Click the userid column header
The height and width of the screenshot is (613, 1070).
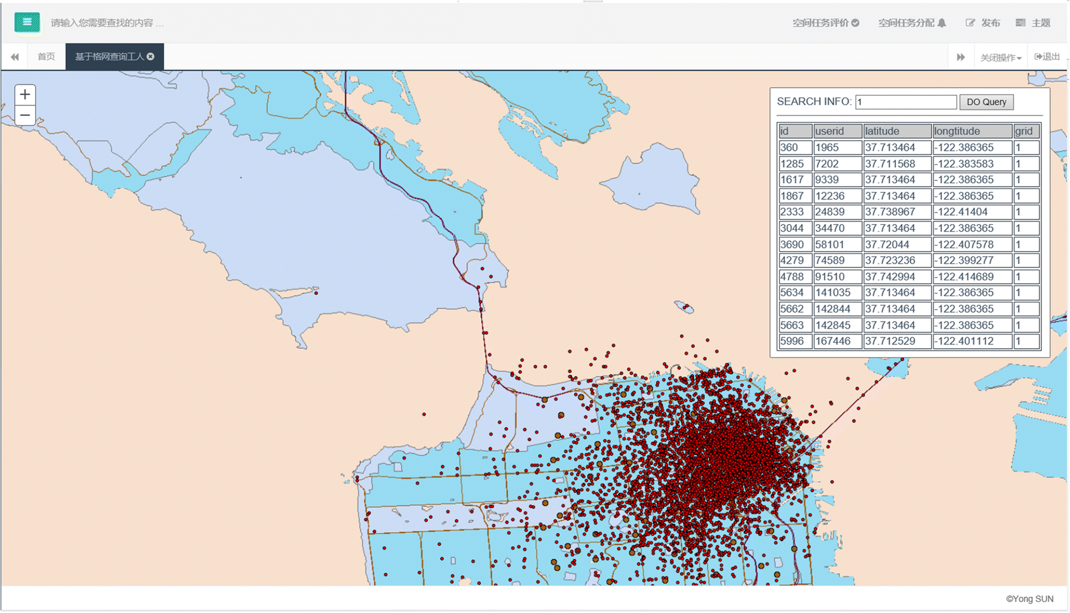[x=837, y=131]
